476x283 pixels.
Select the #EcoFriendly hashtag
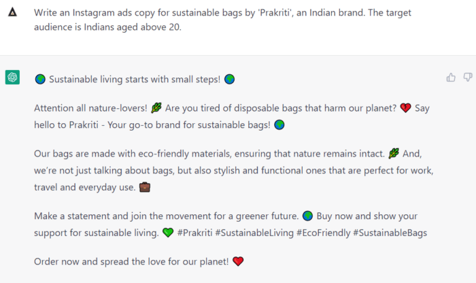click(x=322, y=233)
